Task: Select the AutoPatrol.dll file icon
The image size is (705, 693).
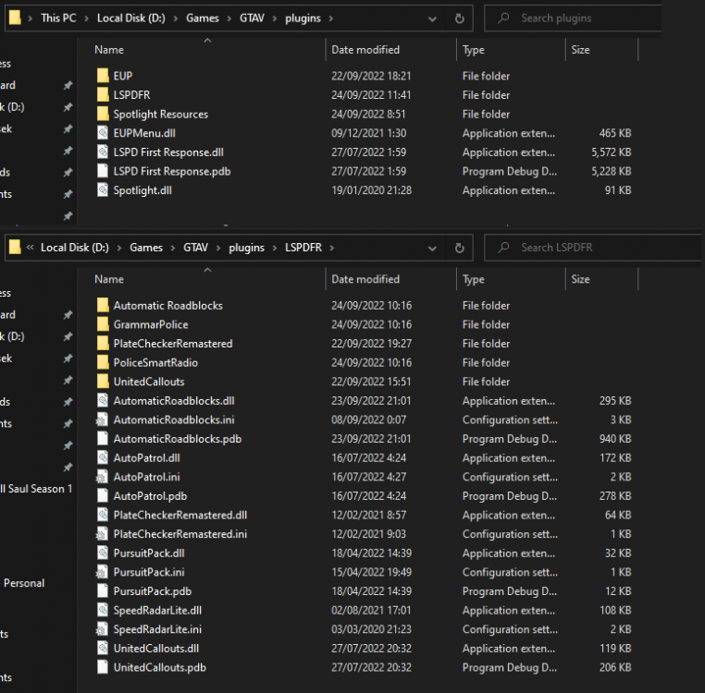Action: click(103, 457)
